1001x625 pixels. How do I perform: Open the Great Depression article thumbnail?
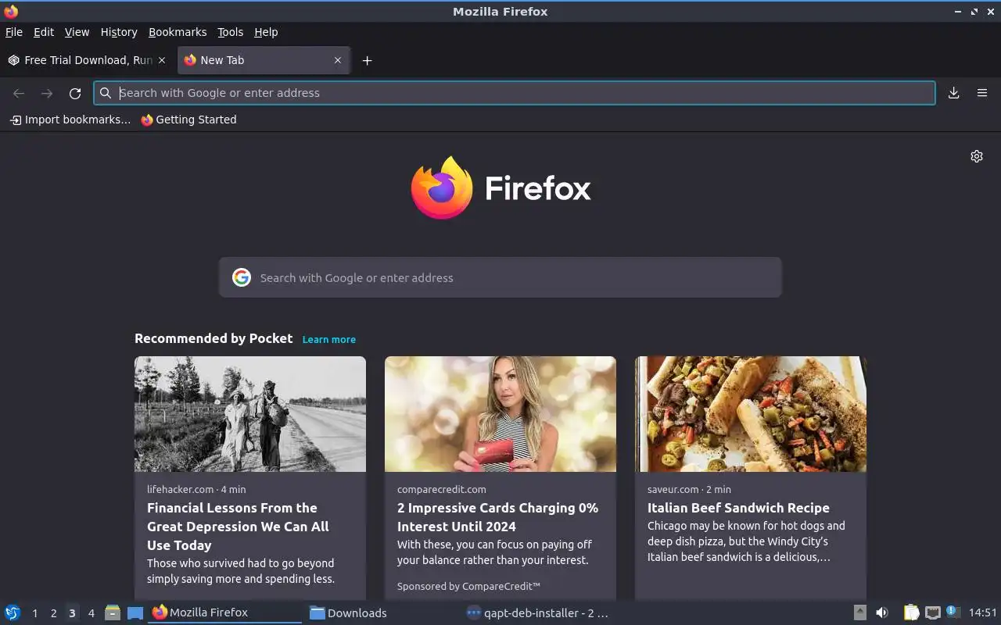(x=250, y=414)
